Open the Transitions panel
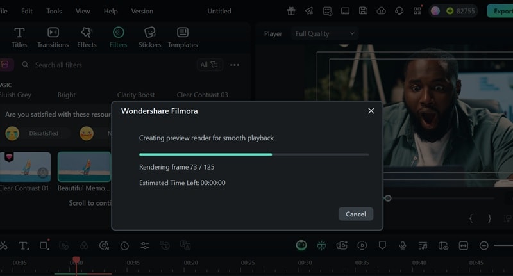 click(x=53, y=38)
